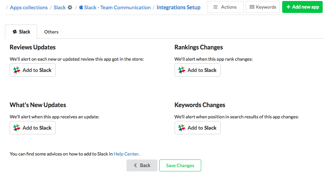325x186 pixels.
Task: Open the Help Center link
Action: [126, 154]
